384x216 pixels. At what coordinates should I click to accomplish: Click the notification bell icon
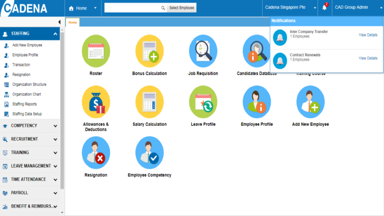tap(324, 8)
